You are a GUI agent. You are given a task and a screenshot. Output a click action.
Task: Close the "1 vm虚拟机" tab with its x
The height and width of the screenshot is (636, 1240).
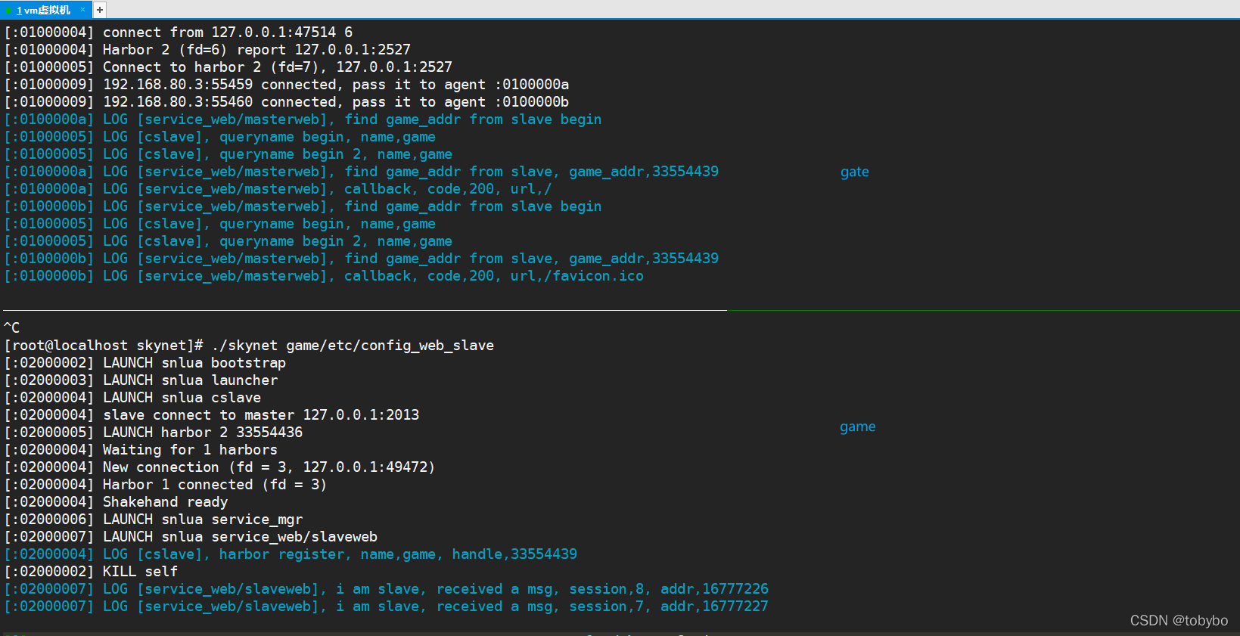82,10
